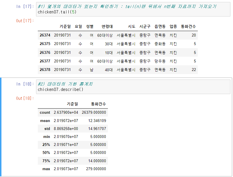The width and height of the screenshot is (233, 177).
Task: Click the 남 gender cell in row 26378
Action: click(92, 70)
